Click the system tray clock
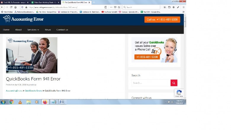This screenshot has height=130, width=231. click(179, 102)
